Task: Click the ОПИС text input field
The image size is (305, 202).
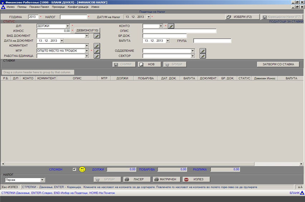Action: coord(179,31)
